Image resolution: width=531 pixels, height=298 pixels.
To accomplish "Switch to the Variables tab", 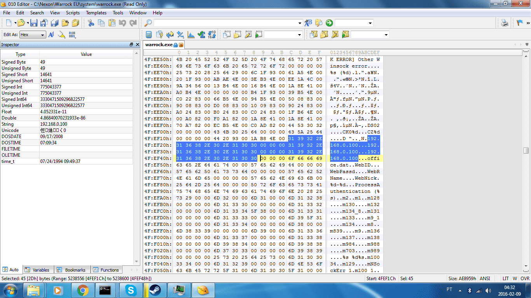I will (37, 270).
